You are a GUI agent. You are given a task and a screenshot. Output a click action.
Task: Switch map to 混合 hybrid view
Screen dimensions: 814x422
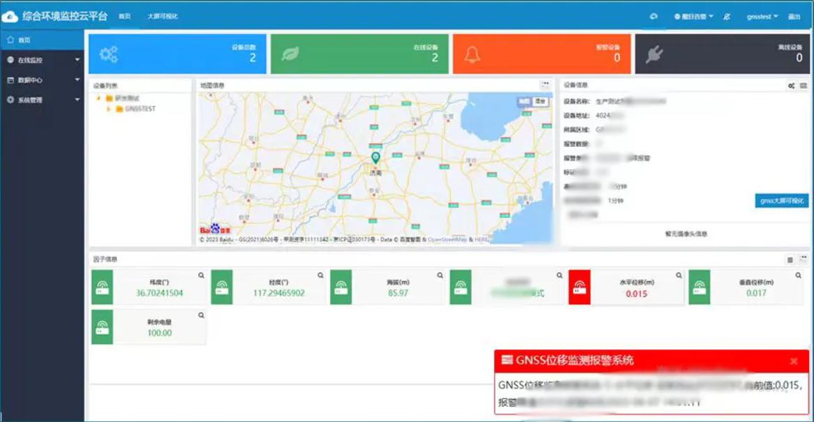[x=540, y=102]
